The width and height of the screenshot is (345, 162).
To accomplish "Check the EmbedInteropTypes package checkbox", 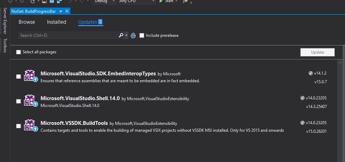I will [x=19, y=76].
